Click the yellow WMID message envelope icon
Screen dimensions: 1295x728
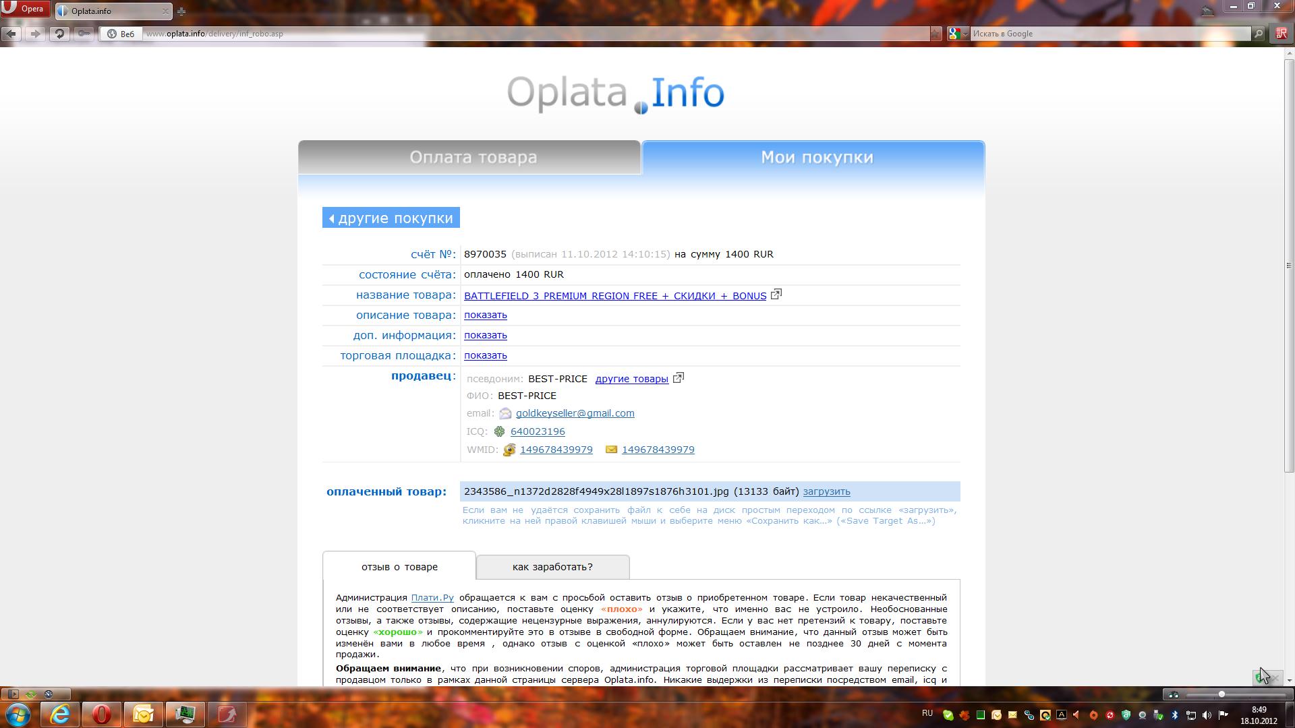pyautogui.click(x=611, y=450)
